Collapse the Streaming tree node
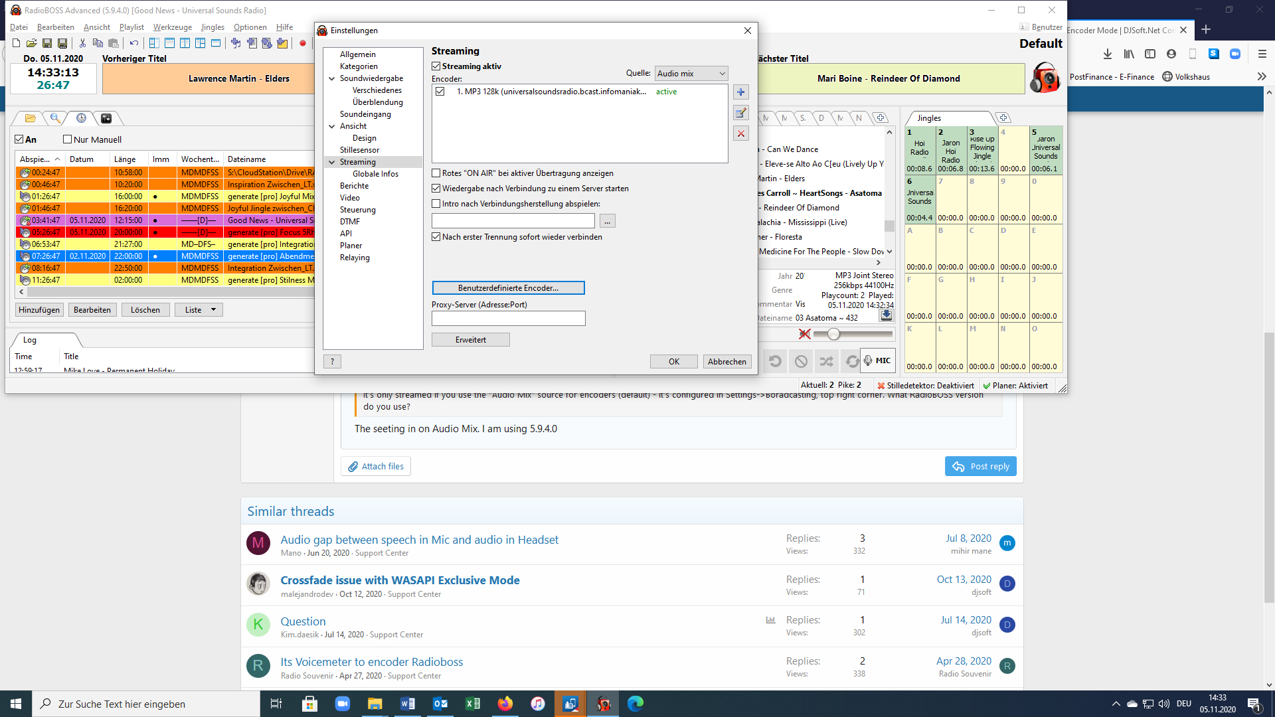 coord(331,162)
